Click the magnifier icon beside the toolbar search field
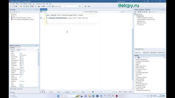This screenshot has width=175, height=98. (x=80, y=7)
